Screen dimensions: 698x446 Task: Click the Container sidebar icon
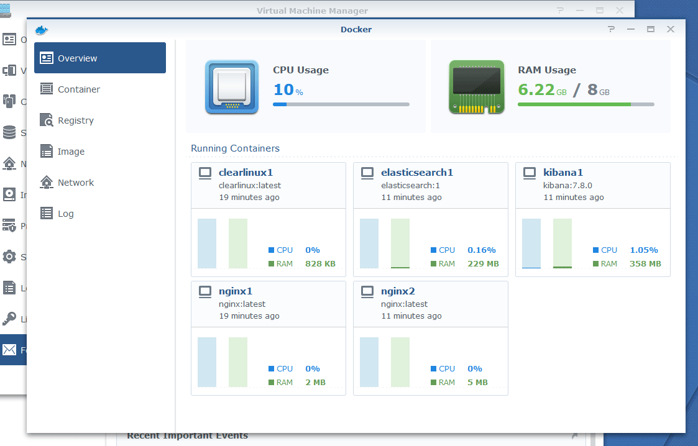(x=46, y=89)
